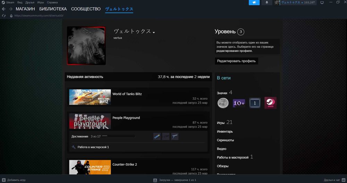Switch to the БИБЛИОТЕКА tab
This screenshot has height=183, width=347.
(53, 9)
